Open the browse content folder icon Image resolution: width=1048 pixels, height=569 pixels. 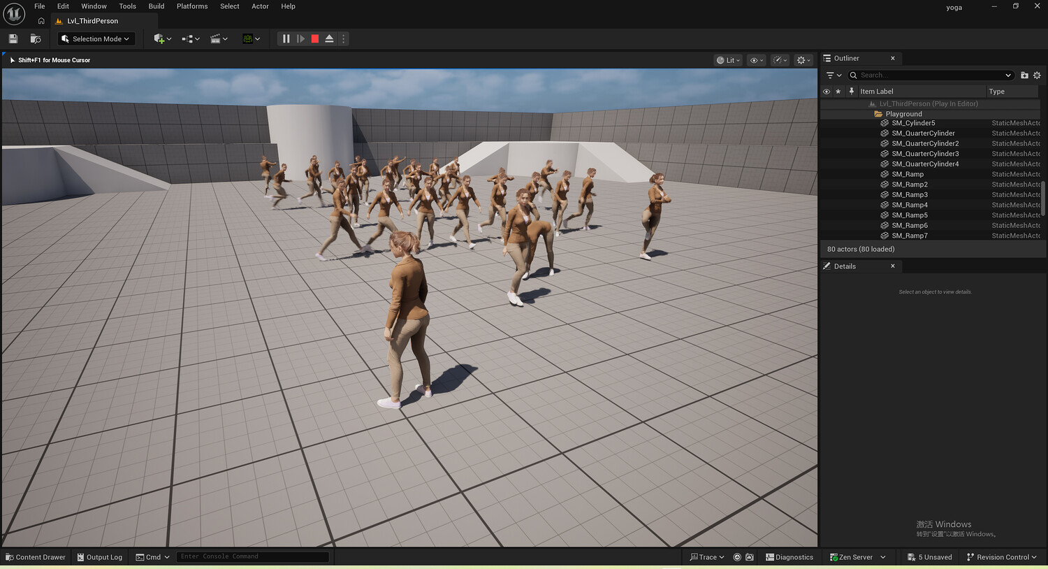click(x=36, y=38)
